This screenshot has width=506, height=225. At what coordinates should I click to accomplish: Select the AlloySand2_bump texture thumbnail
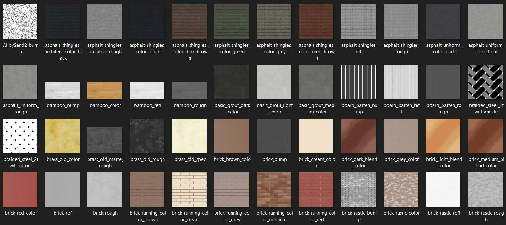20,22
